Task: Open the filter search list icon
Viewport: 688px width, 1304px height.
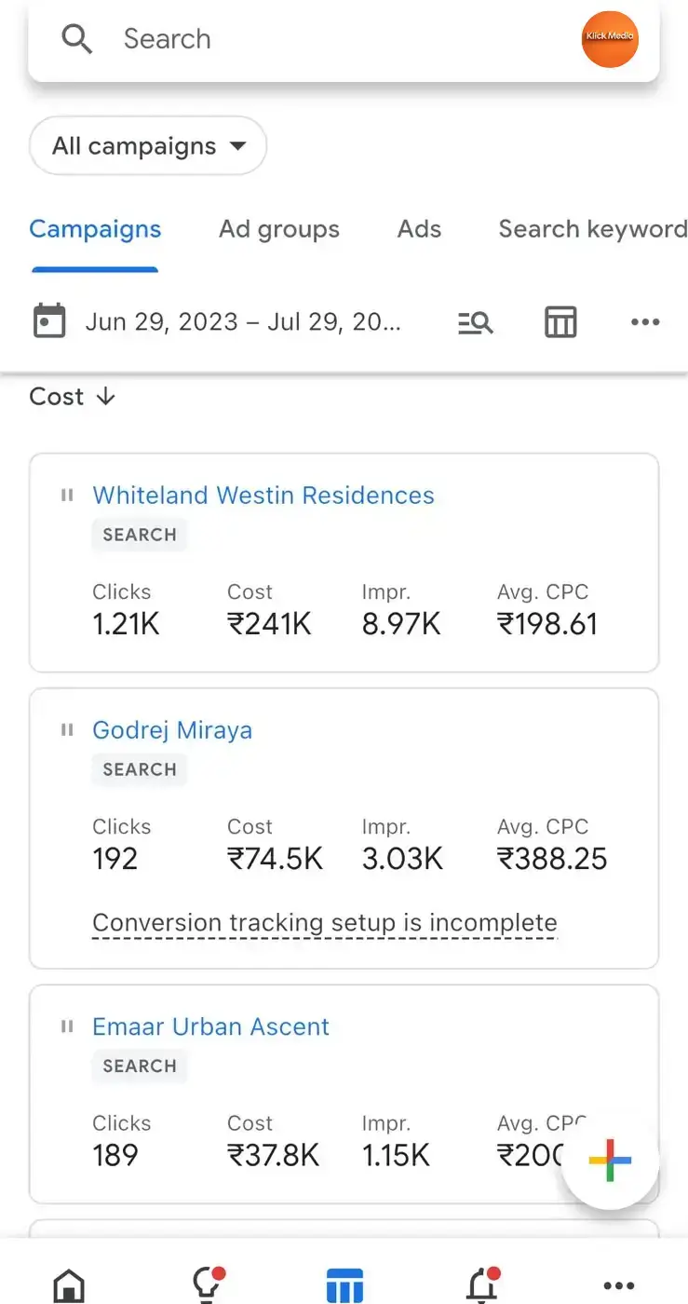Action: tap(476, 322)
